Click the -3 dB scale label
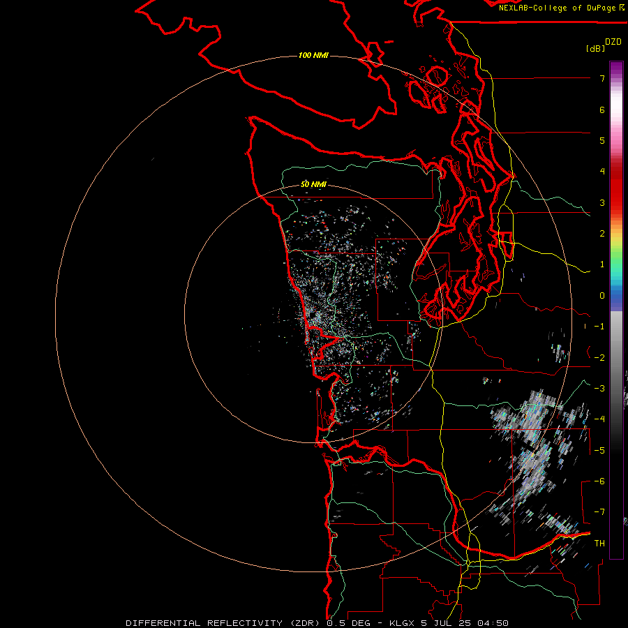The width and height of the screenshot is (628, 628). [x=599, y=389]
